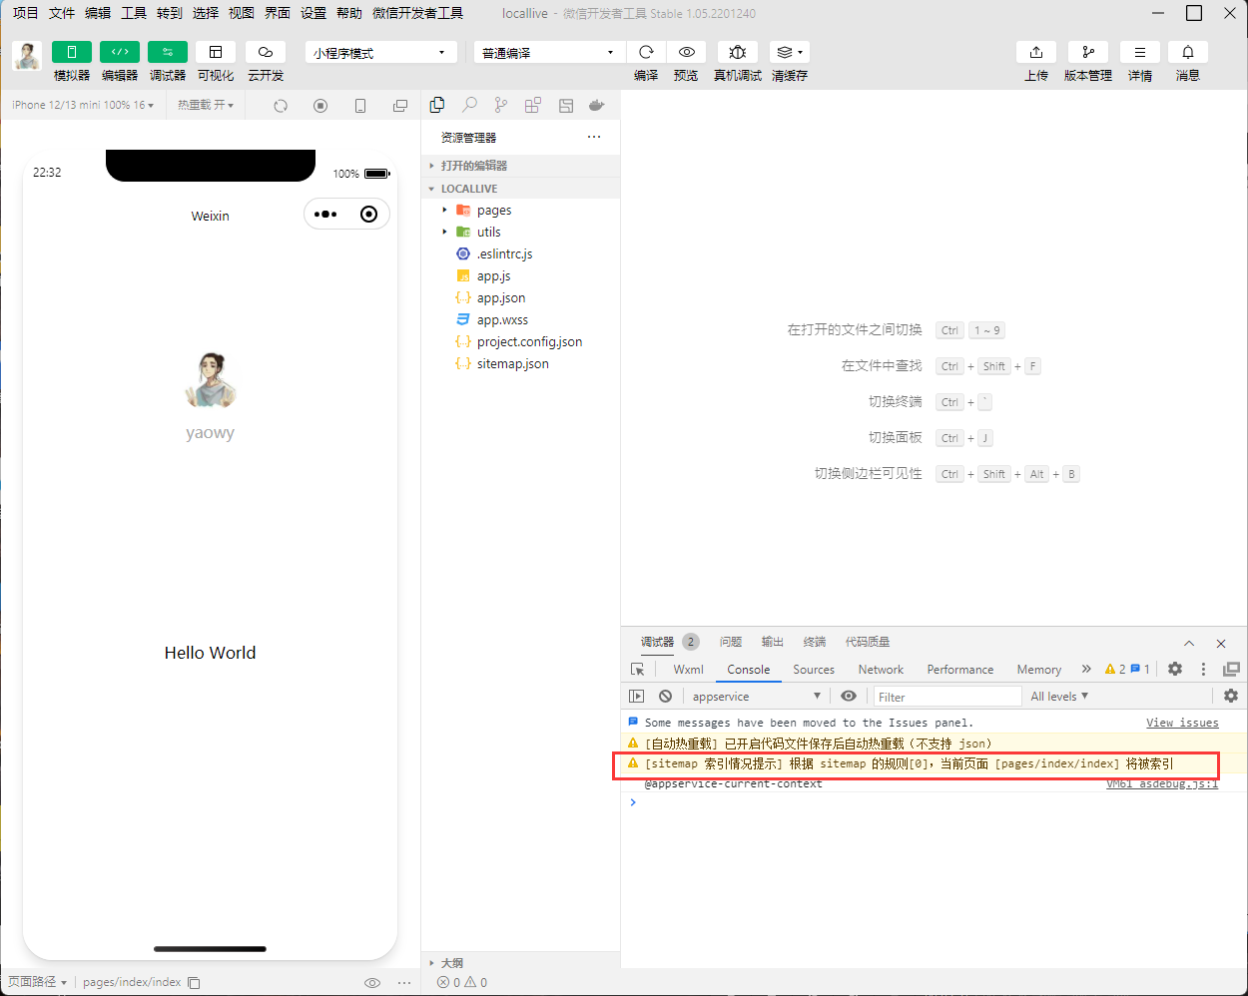
Task: Open the 文件 menu
Action: 62,13
